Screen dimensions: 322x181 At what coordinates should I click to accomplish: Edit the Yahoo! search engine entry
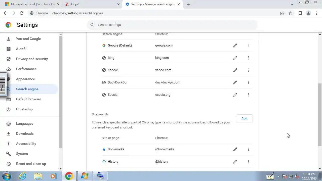click(x=235, y=70)
